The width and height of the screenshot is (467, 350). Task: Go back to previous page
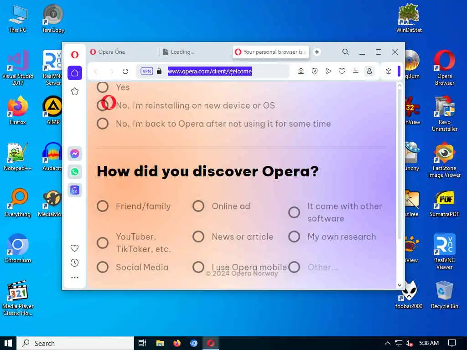96,72
